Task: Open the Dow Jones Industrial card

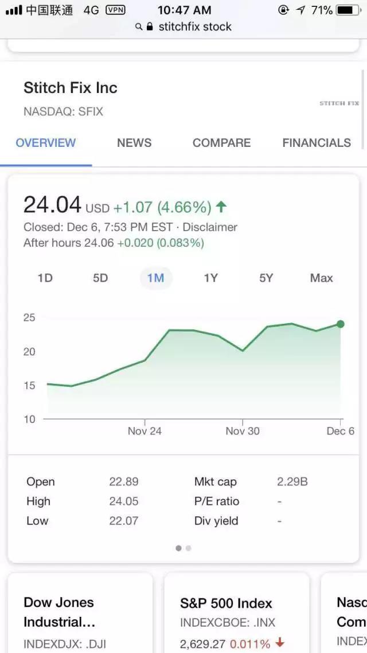Action: pos(80,614)
